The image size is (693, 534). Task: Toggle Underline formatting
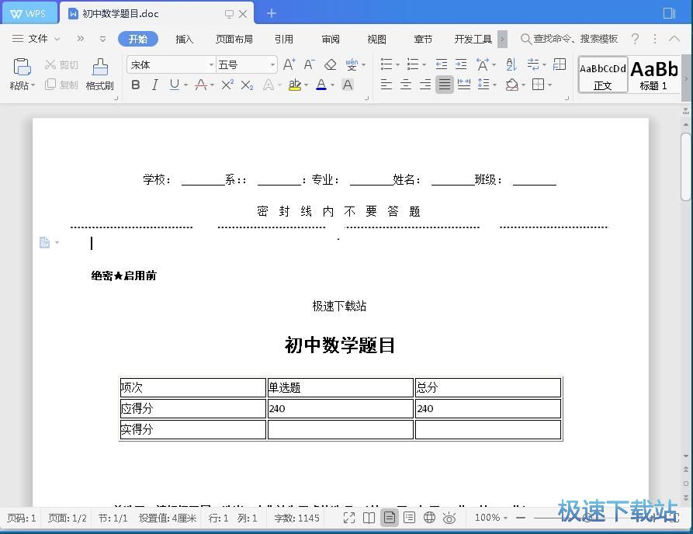tap(175, 85)
